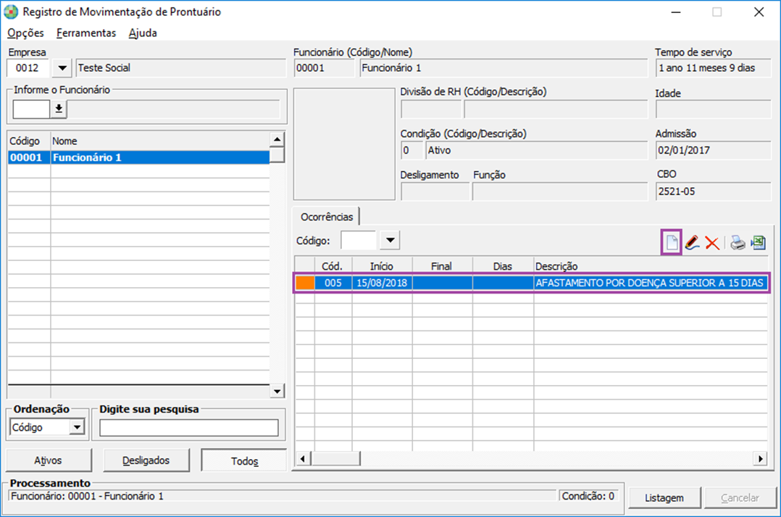Image resolution: width=781 pixels, height=517 pixels.
Task: Click the Idade field
Action: [x=713, y=109]
